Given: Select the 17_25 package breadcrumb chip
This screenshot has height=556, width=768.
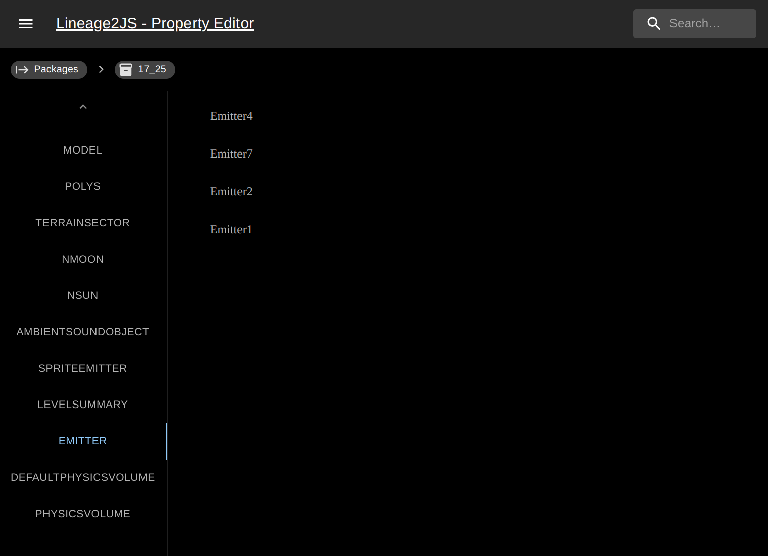Looking at the screenshot, I should coord(145,69).
